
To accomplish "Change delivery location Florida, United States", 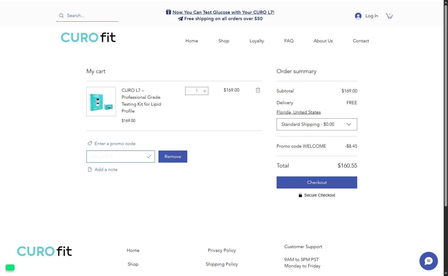I will pyautogui.click(x=298, y=112).
